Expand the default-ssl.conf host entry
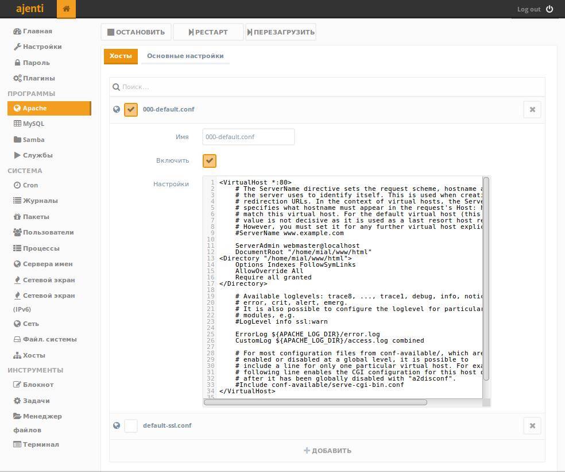 tap(167, 425)
